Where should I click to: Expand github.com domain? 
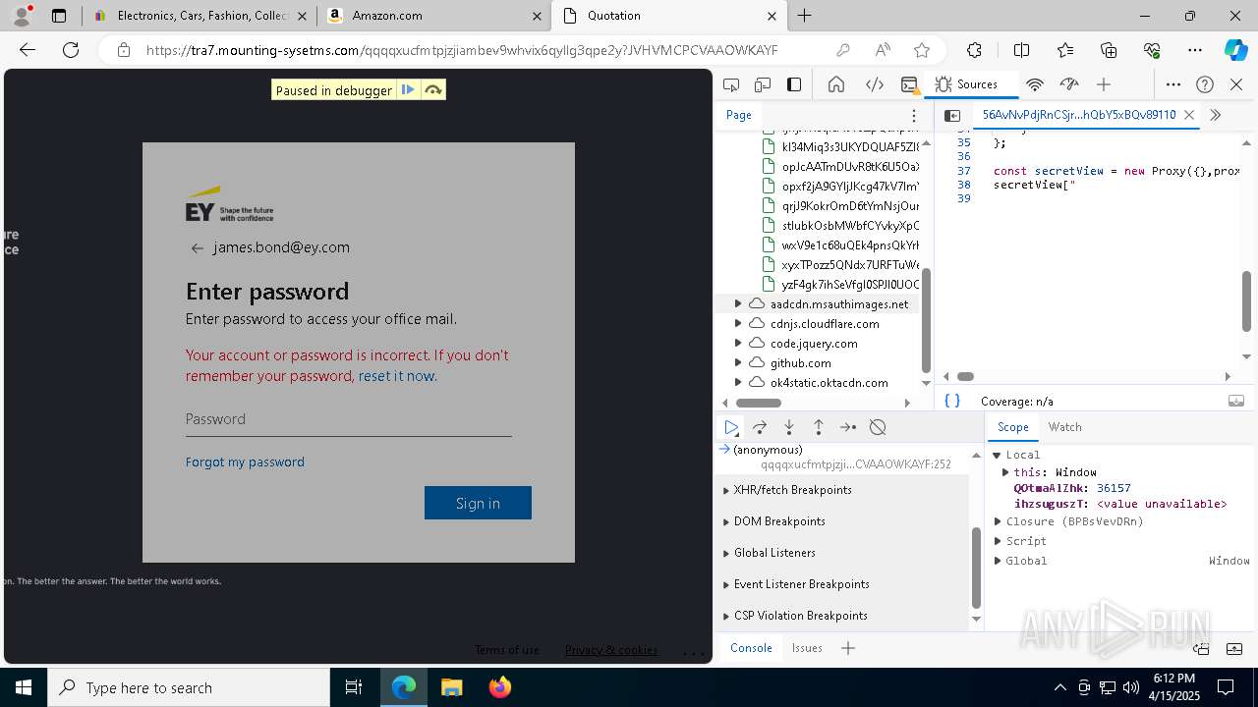coord(738,363)
